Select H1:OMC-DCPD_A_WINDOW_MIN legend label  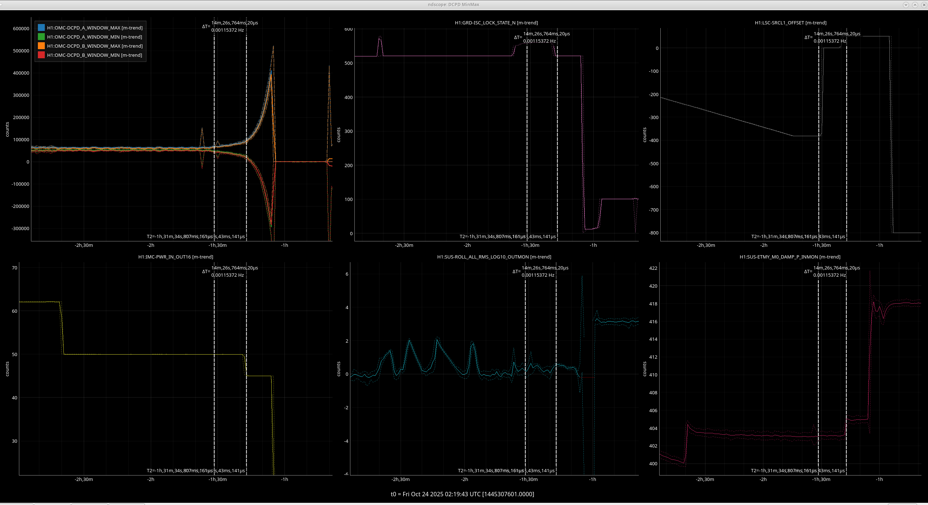(x=95, y=37)
